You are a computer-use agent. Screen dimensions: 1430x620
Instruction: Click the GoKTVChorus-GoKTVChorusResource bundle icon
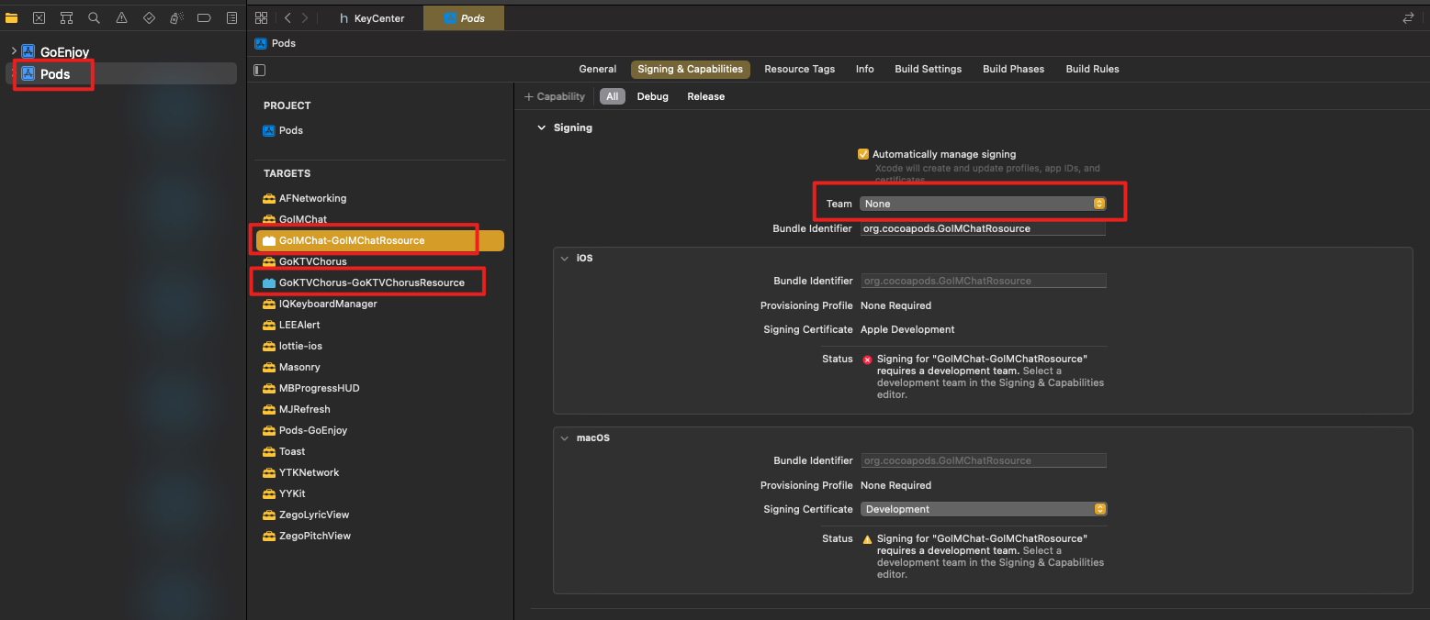(269, 282)
